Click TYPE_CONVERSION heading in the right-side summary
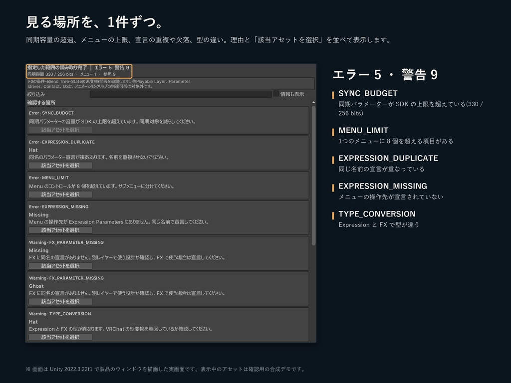Screen dimensions: 511x383 pos(377,214)
